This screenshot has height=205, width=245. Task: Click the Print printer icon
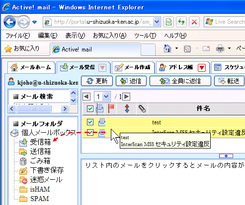tap(220, 49)
